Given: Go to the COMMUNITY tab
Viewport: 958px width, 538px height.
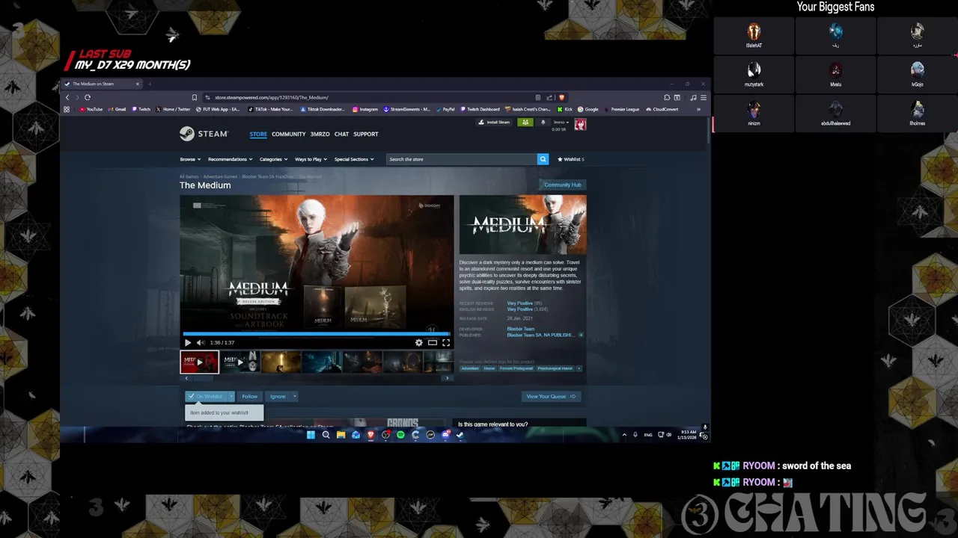Looking at the screenshot, I should [x=289, y=134].
